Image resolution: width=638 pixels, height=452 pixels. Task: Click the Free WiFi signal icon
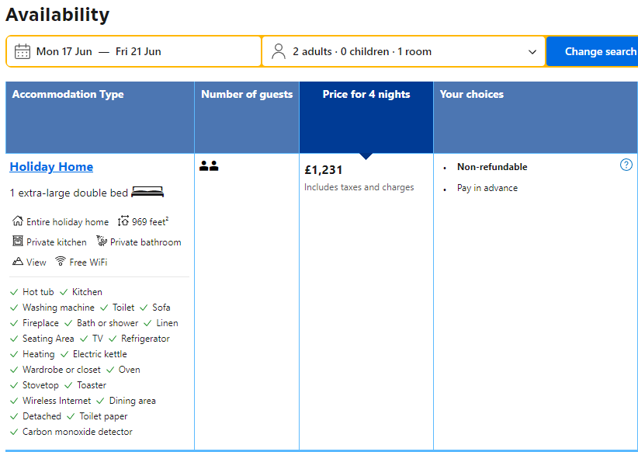(61, 262)
